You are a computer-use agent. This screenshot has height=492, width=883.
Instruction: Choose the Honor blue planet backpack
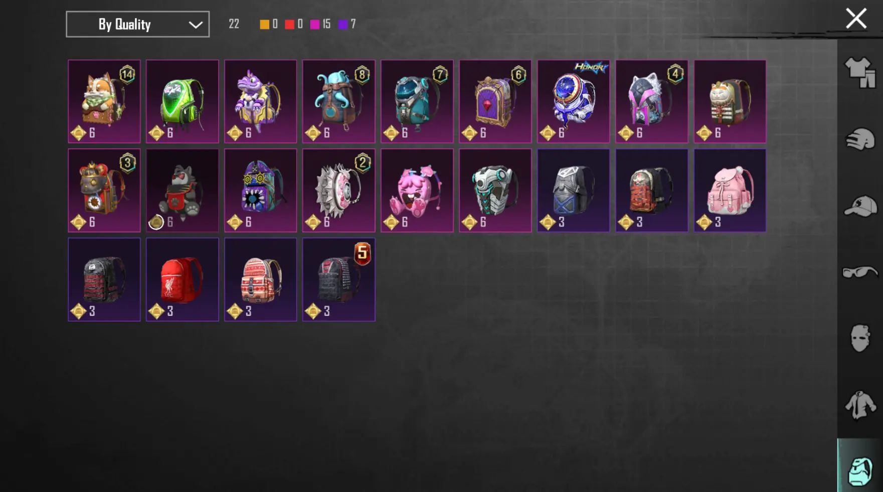click(x=574, y=101)
